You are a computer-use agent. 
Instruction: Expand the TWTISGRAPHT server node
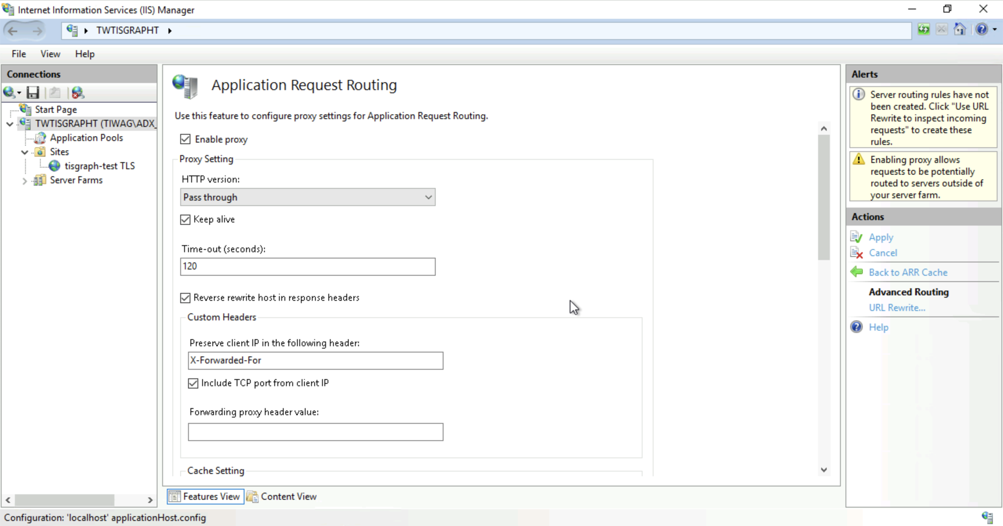tap(9, 123)
